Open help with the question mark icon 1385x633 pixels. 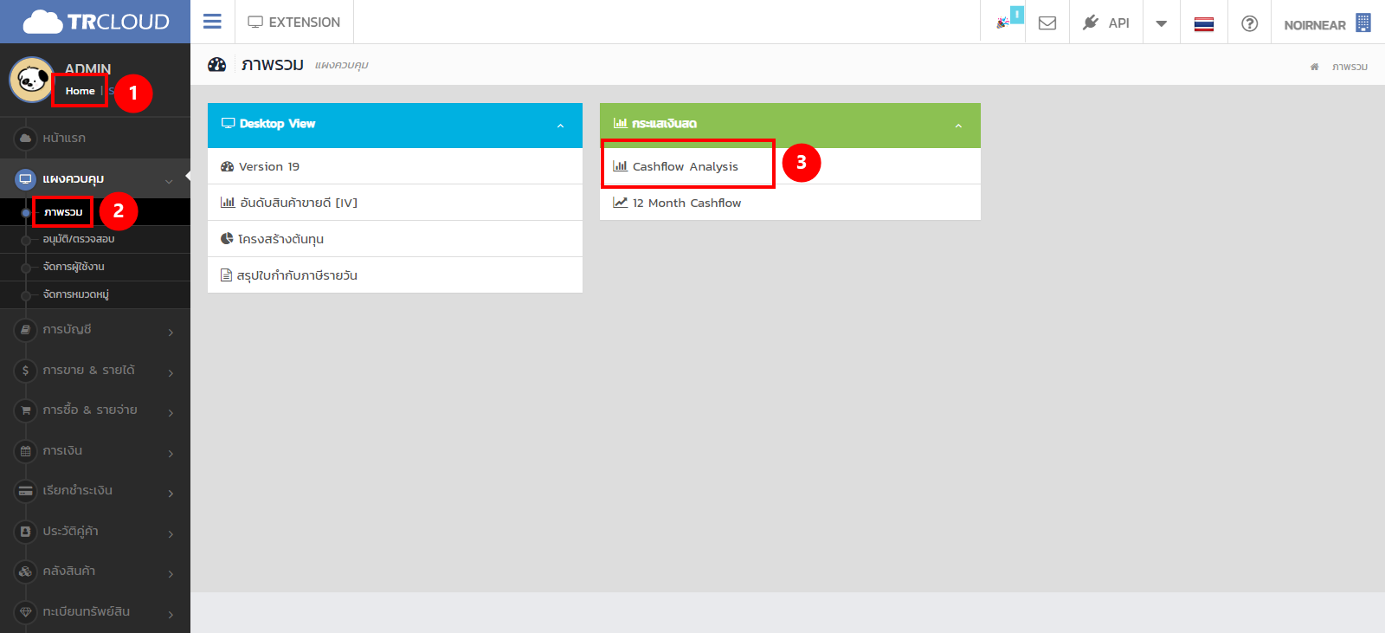coord(1249,23)
